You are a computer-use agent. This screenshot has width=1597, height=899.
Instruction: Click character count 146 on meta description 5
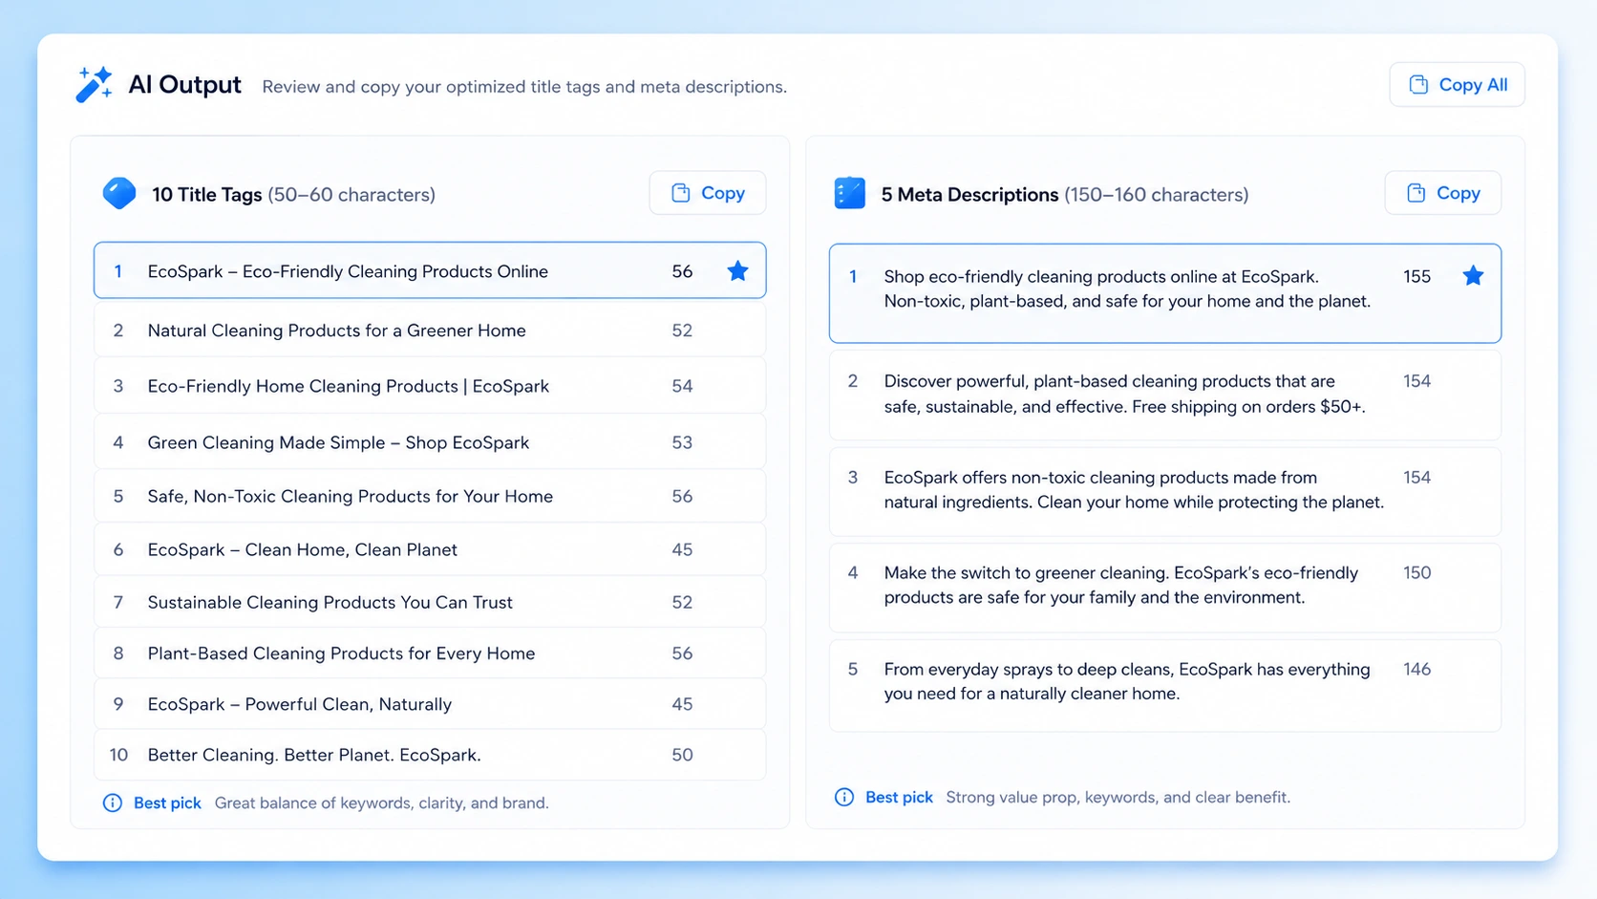point(1416,669)
